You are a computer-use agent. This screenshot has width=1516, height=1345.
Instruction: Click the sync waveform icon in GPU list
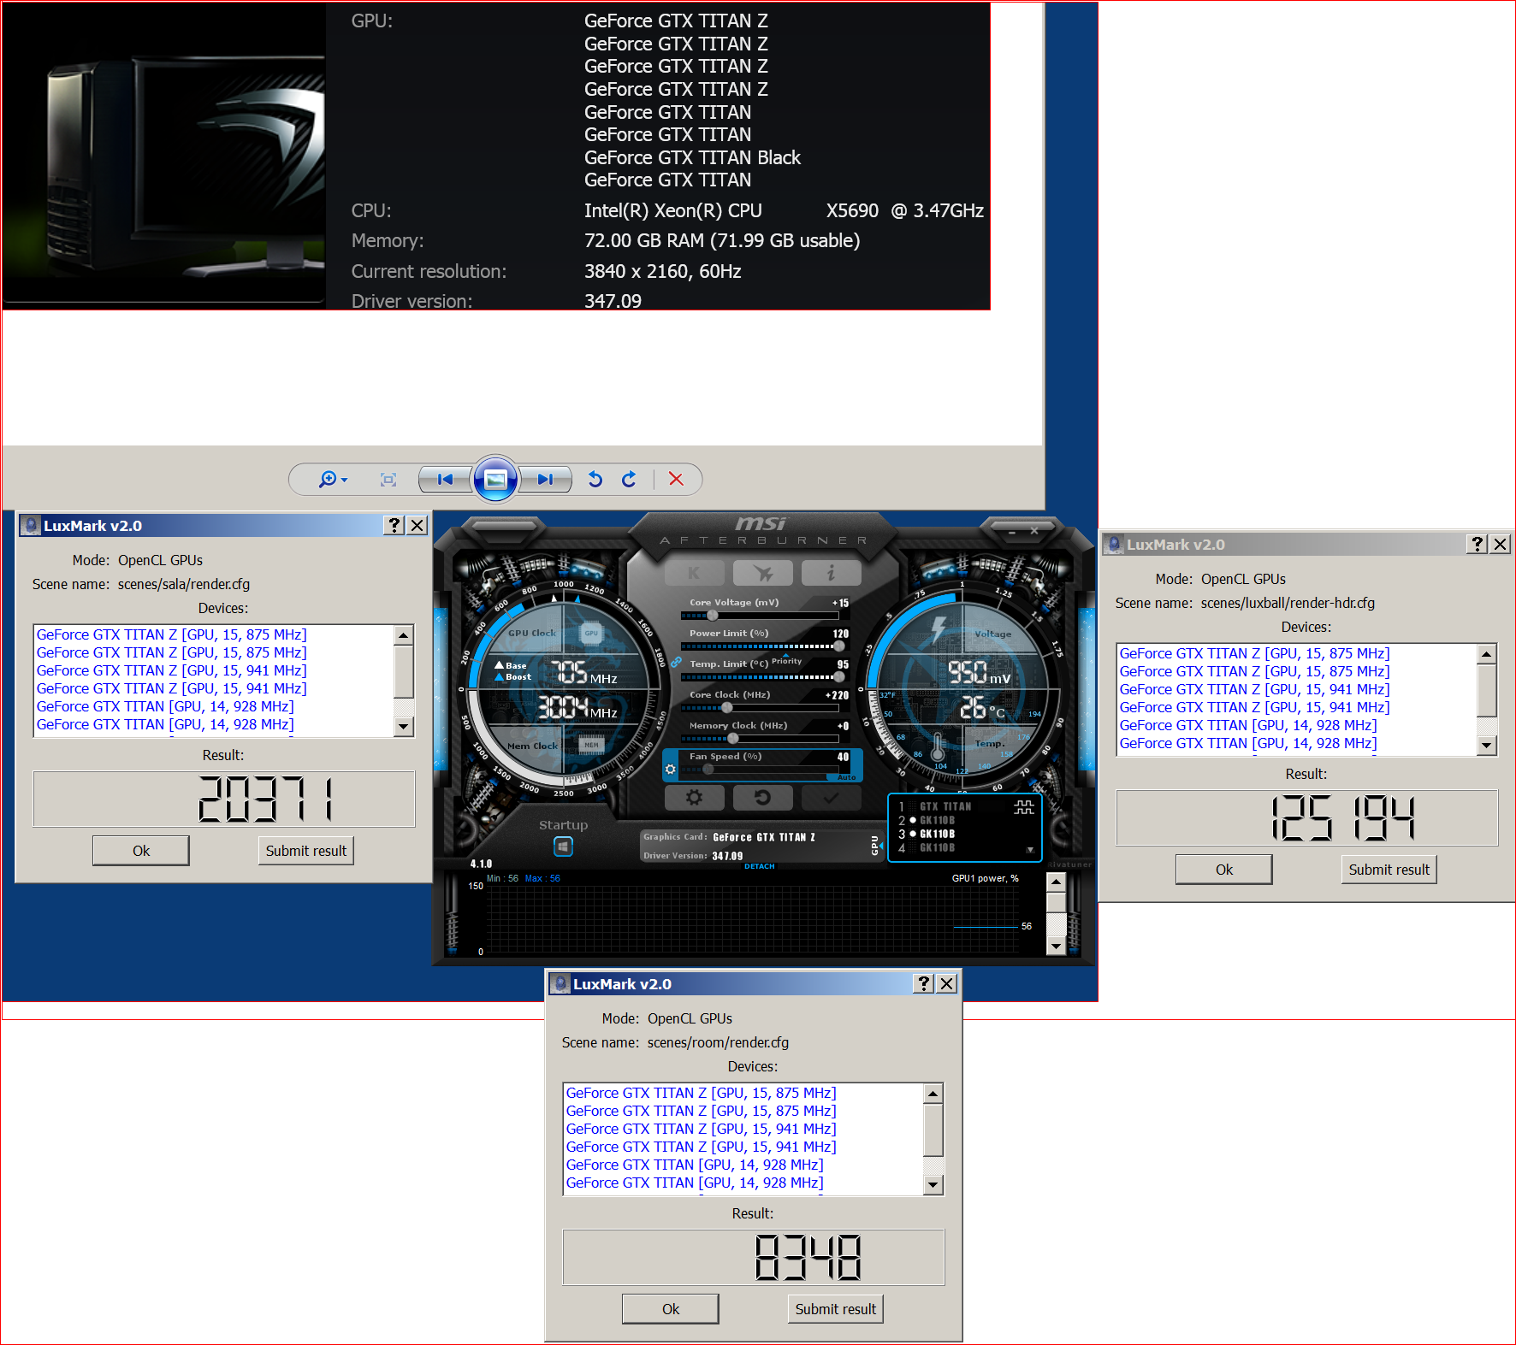1024,807
